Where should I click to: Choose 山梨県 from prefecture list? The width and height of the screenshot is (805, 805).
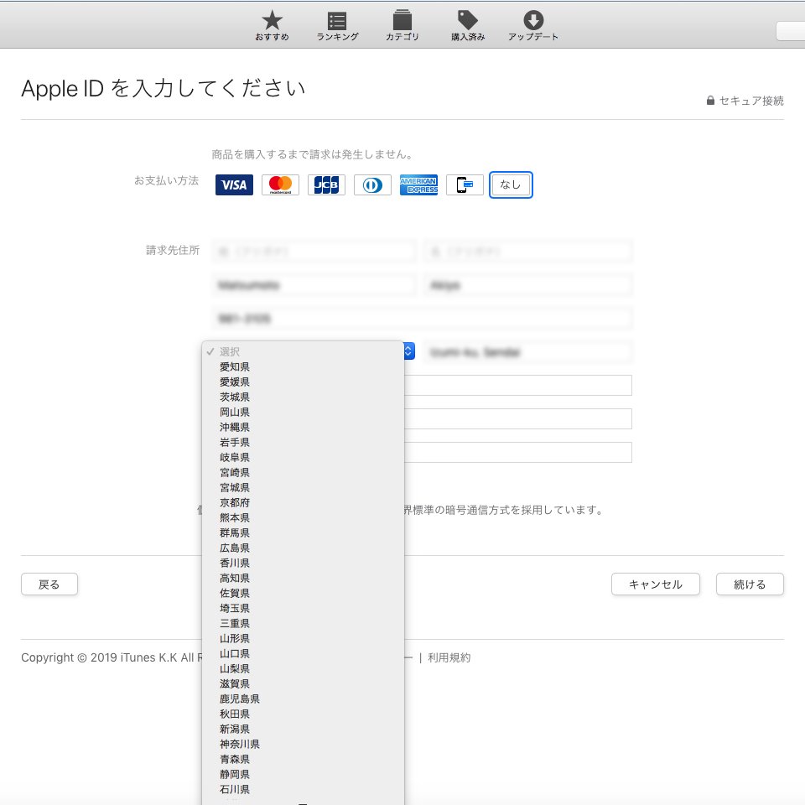(x=303, y=669)
